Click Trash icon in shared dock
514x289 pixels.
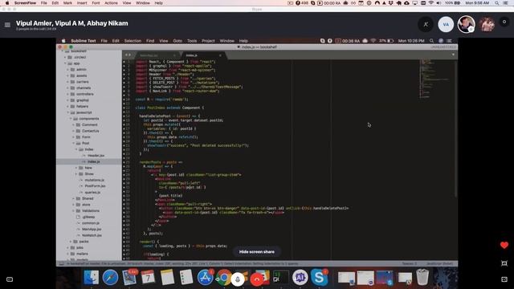(422, 277)
